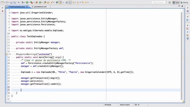The height and width of the screenshot is (107, 190).
Task: Open Package Explorer icon in left sidebar
Action: coord(2,11)
